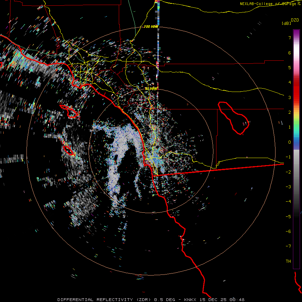The height and width of the screenshot is (302, 302).
Task: Click the "-3" tick label on color scale
Action: pos(288,187)
